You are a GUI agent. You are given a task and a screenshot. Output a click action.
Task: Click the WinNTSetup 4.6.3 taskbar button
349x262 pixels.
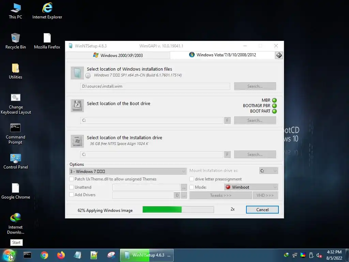pos(147,255)
